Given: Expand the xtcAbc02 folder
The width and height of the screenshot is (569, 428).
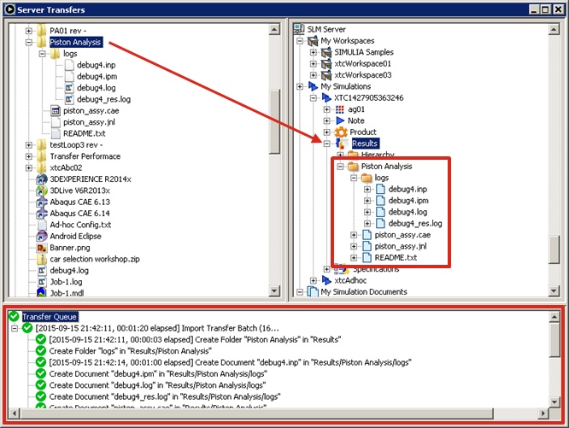Looking at the screenshot, I should [29, 168].
